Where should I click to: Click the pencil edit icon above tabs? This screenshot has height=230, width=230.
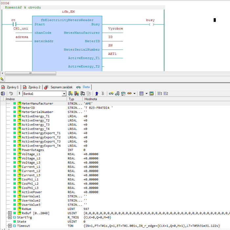(x=2, y=79)
